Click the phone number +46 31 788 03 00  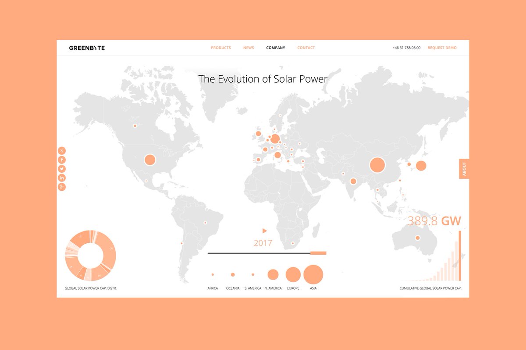point(406,48)
